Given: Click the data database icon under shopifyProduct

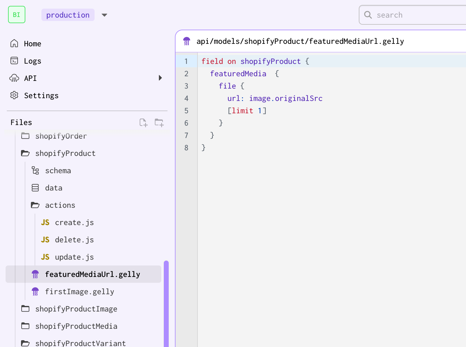Looking at the screenshot, I should click(35, 188).
